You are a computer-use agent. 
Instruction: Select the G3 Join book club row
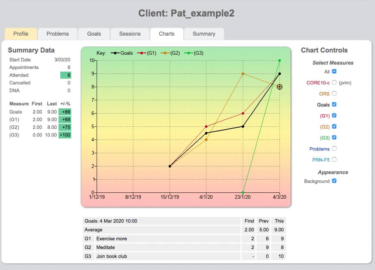tap(150, 256)
